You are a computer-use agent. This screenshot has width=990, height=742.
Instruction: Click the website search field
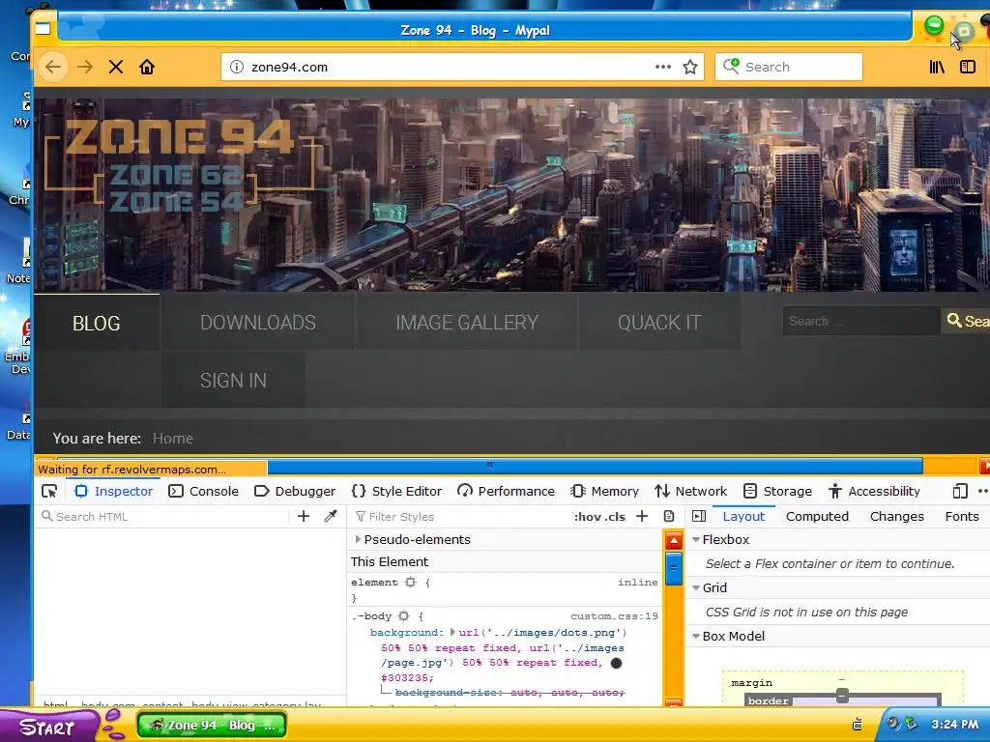pyautogui.click(x=860, y=321)
